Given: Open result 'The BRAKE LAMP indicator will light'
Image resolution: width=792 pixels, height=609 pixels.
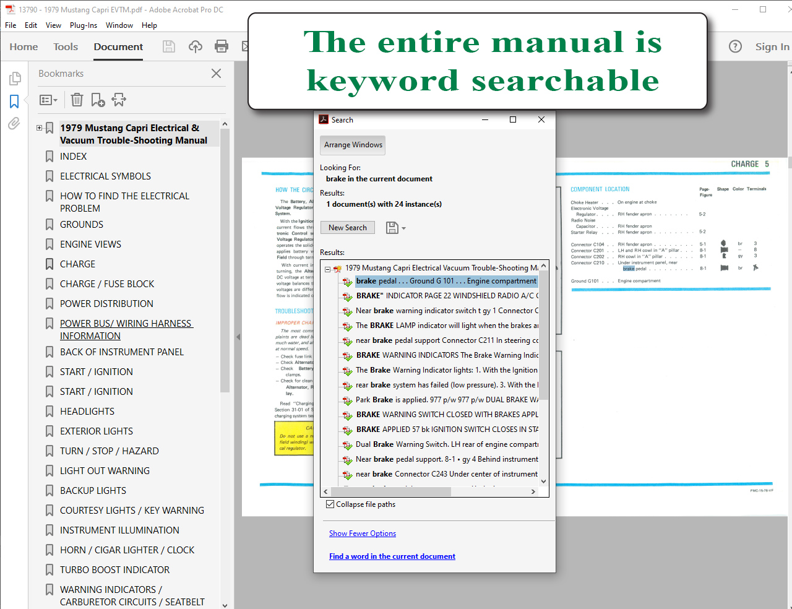Looking at the screenshot, I should pos(446,326).
